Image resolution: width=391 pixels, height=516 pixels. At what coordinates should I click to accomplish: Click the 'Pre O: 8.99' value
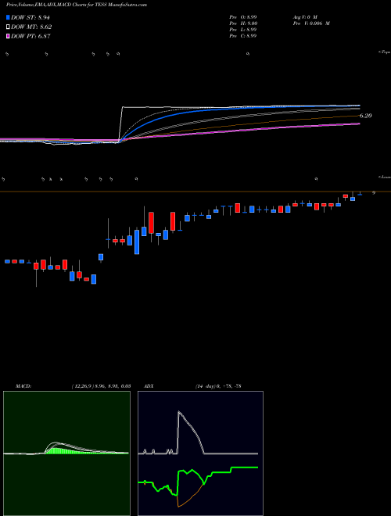click(x=243, y=16)
